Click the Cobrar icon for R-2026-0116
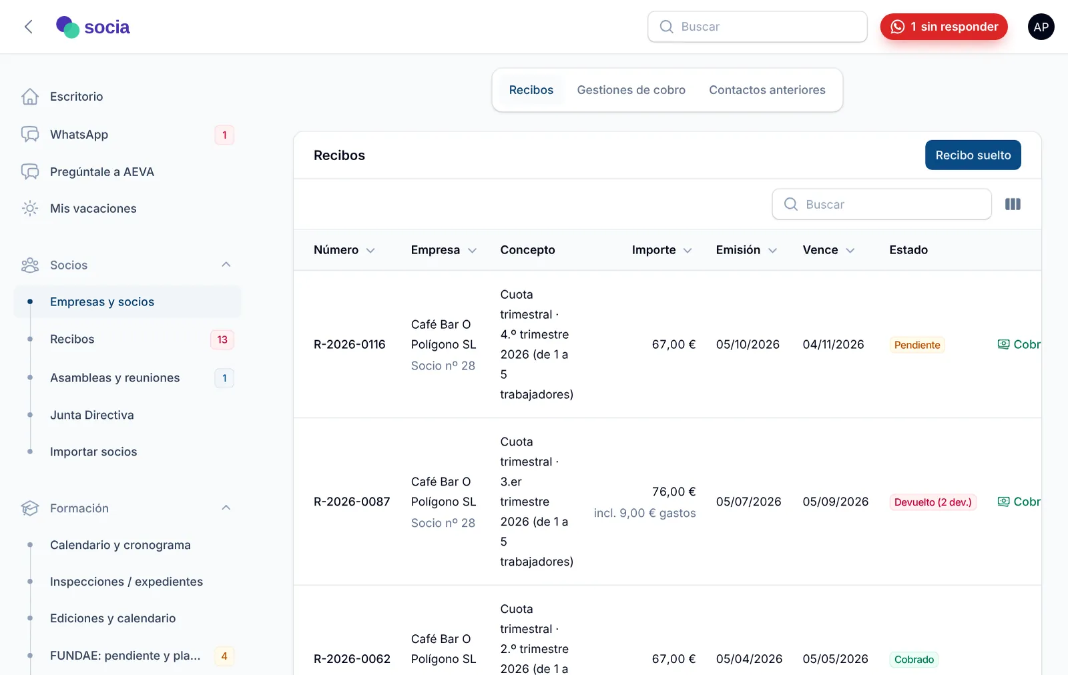This screenshot has width=1068, height=675. tap(1003, 344)
